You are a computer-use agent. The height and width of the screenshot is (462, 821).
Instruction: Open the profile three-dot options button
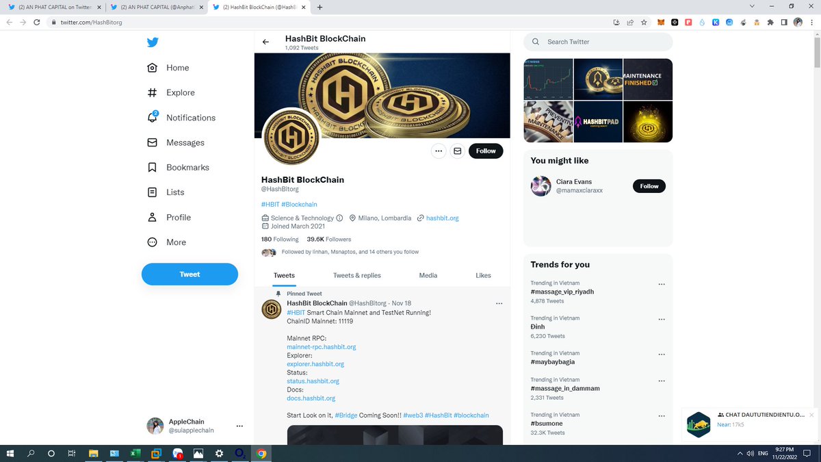point(439,151)
